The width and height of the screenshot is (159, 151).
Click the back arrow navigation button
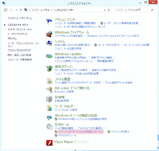6,10
